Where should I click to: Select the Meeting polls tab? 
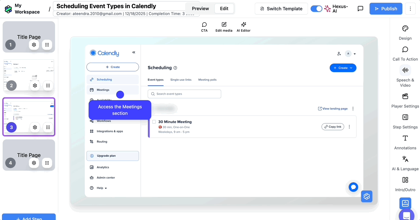(x=207, y=80)
